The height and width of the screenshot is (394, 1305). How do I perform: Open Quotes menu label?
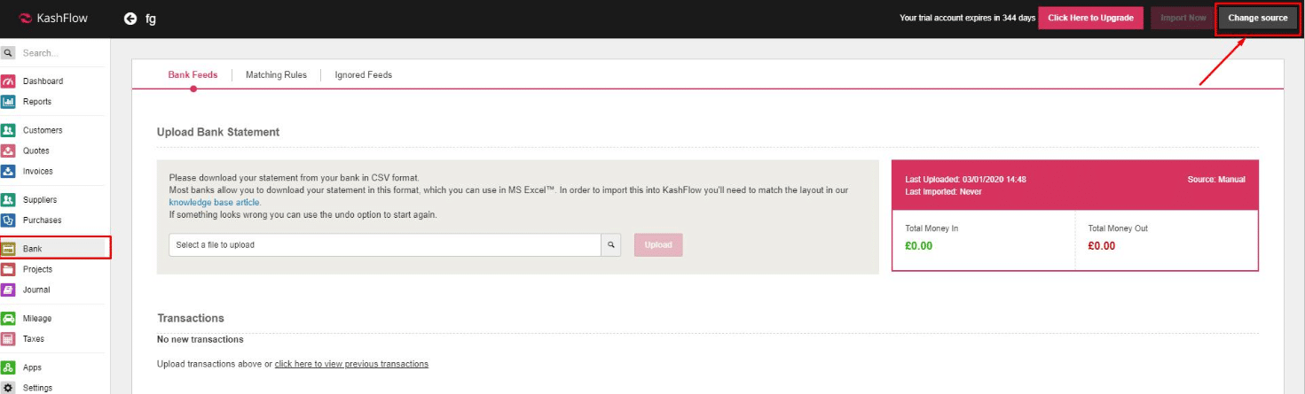pyautogui.click(x=36, y=151)
